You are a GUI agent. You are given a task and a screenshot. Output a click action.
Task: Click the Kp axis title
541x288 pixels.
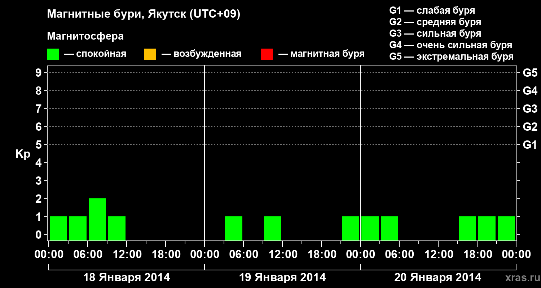tap(23, 154)
